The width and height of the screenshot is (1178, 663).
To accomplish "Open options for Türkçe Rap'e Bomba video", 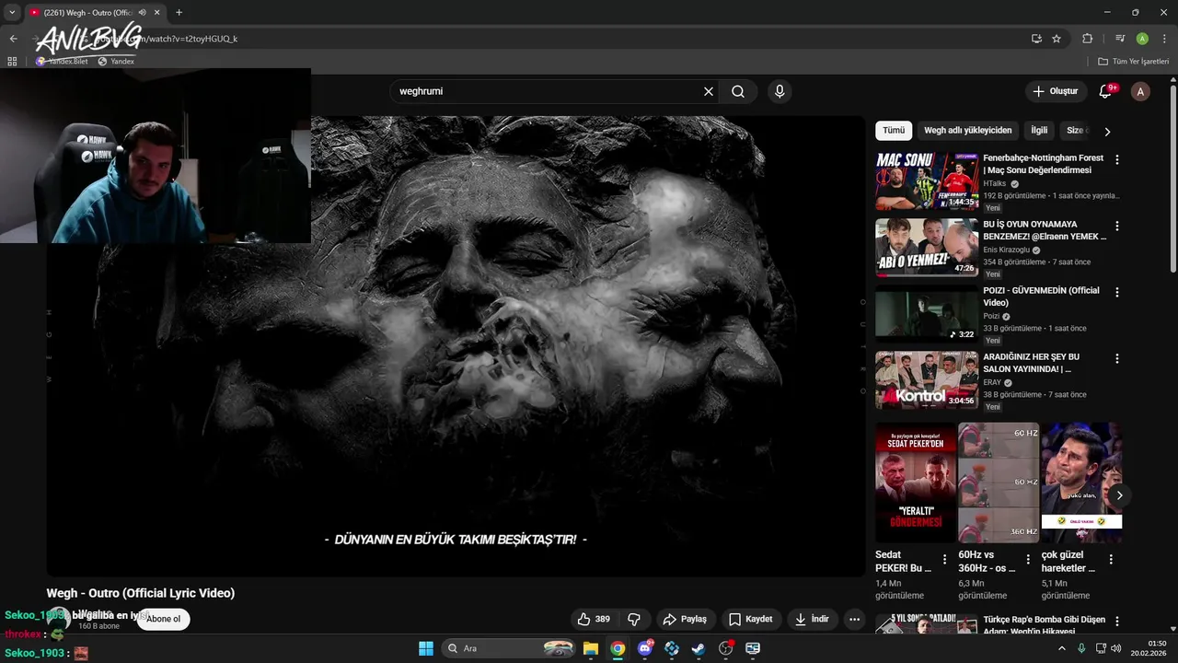I will [1117, 622].
